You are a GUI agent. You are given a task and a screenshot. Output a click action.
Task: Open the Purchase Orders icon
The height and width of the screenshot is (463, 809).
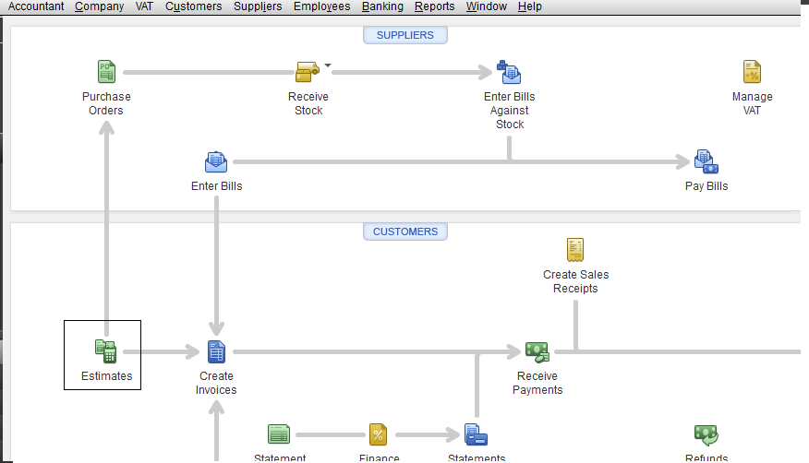point(106,72)
